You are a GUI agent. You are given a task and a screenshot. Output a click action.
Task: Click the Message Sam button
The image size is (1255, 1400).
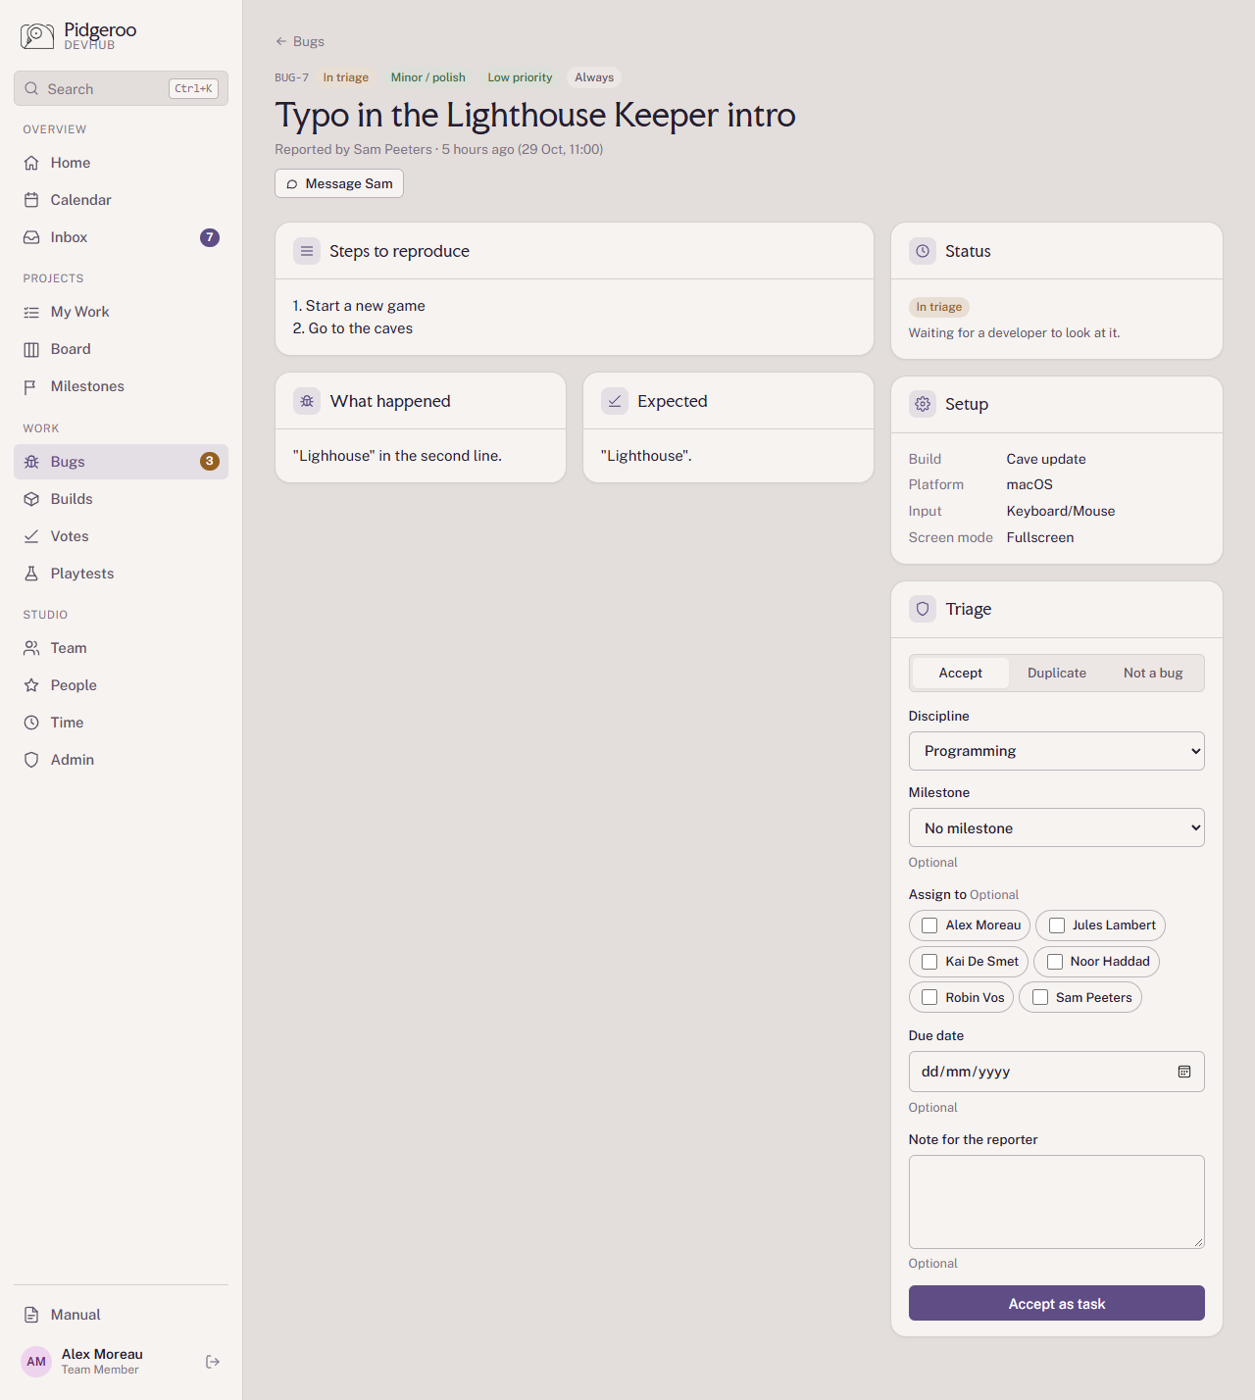pos(339,183)
